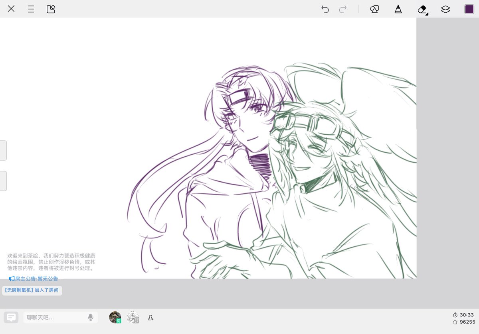The height and width of the screenshot is (334, 479).
Task: Invite a user with add-person icon
Action: click(150, 318)
